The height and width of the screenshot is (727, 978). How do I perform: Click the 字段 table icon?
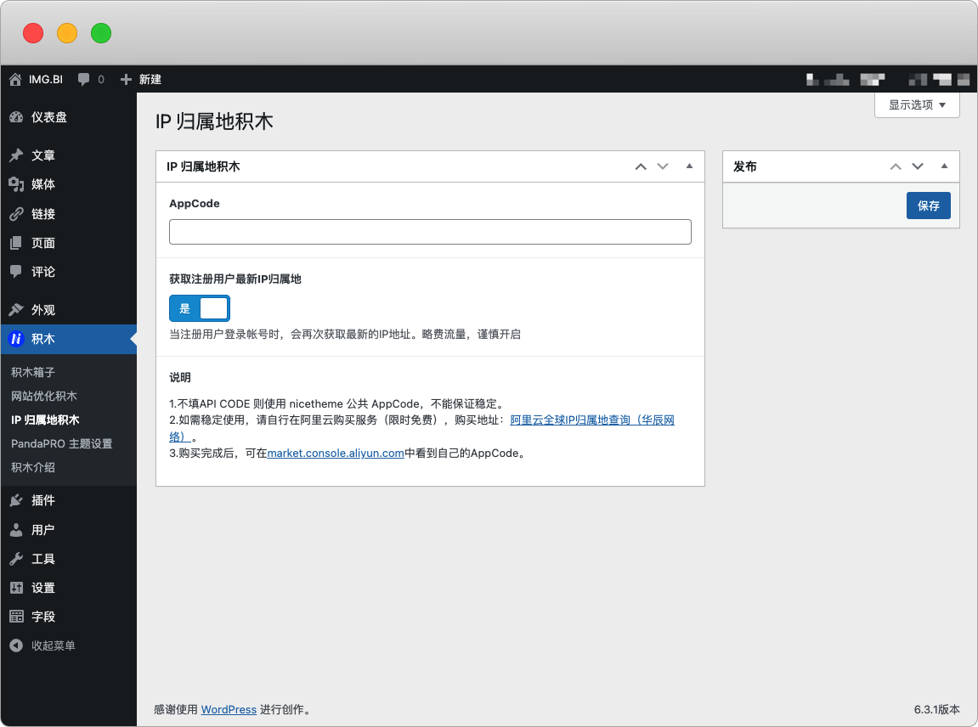[16, 617]
